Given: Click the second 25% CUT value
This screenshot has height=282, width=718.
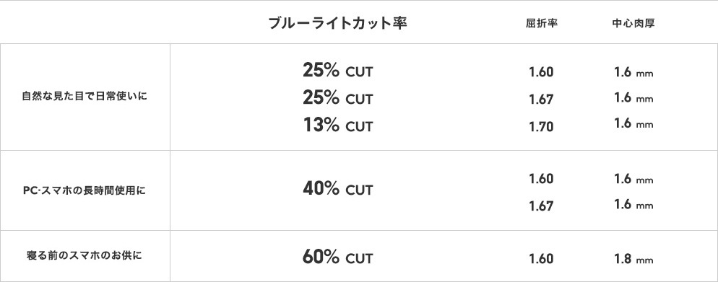Looking at the screenshot, I should (x=337, y=97).
